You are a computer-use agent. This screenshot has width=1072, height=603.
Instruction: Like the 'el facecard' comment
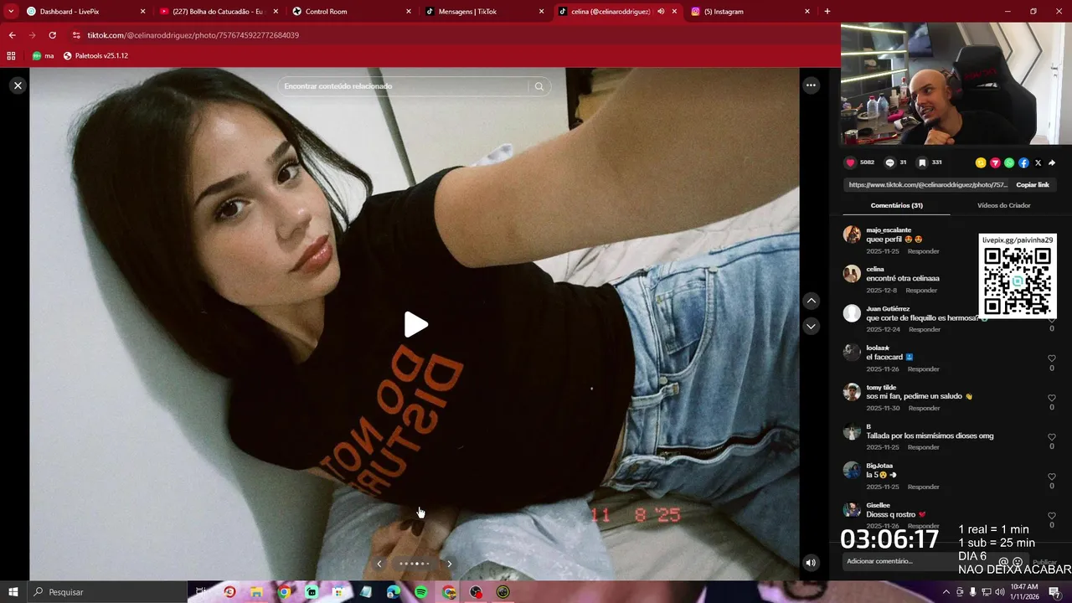[x=1052, y=358]
